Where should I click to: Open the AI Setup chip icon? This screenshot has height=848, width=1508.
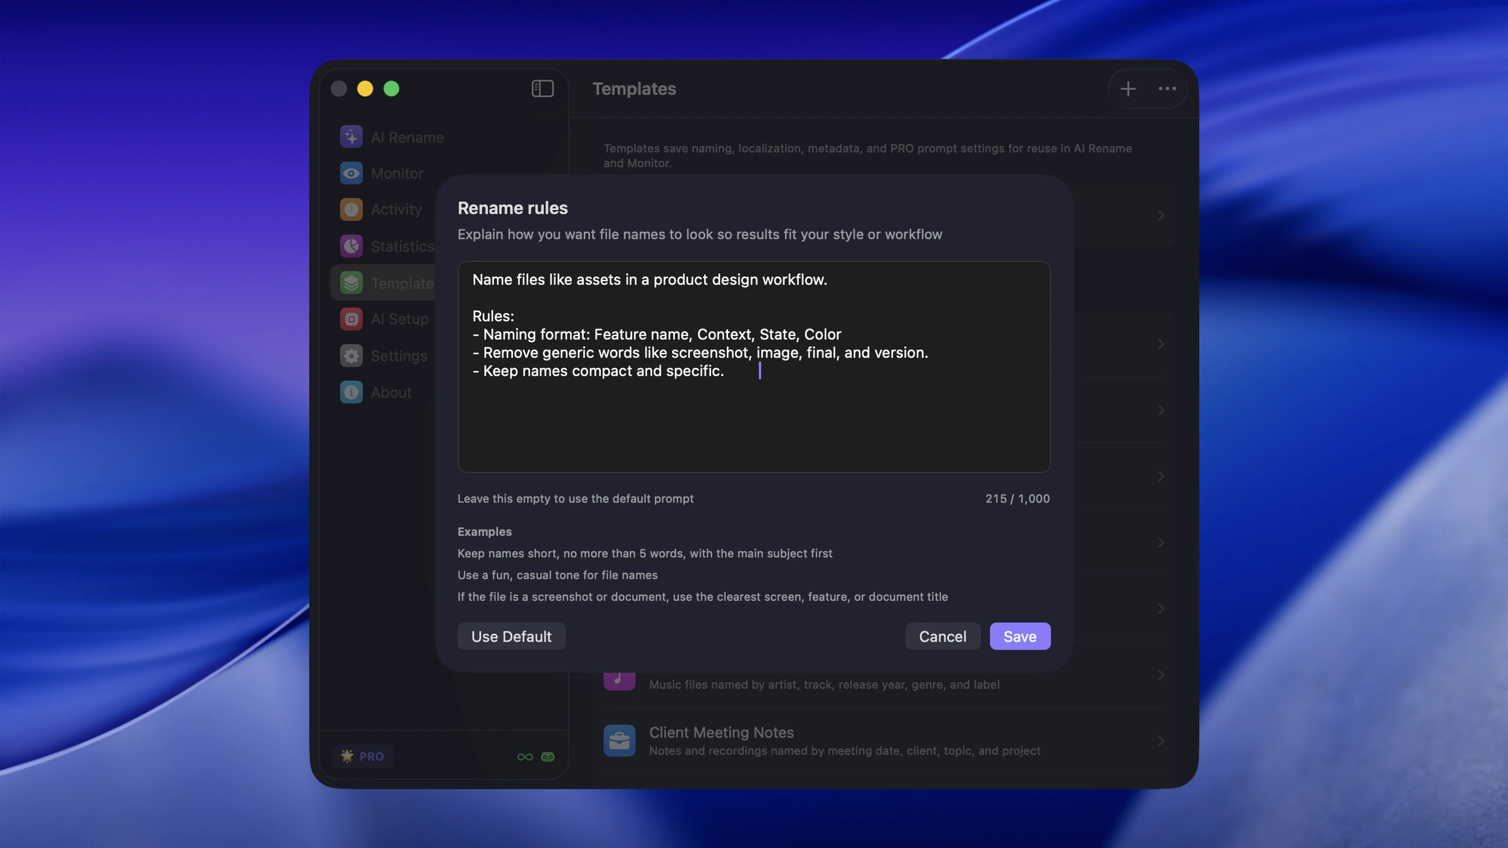[x=351, y=319]
